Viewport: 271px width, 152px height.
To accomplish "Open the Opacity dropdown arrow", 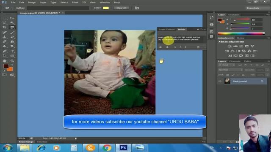I will coord(267,70).
